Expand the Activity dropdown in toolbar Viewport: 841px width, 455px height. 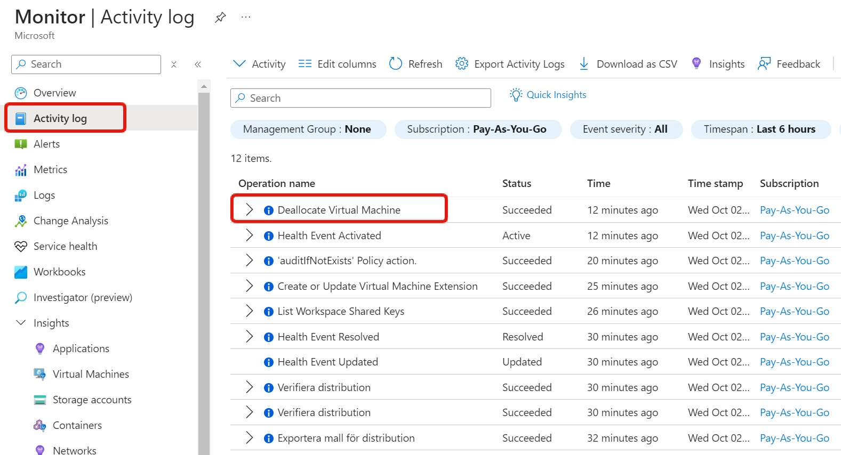(259, 64)
